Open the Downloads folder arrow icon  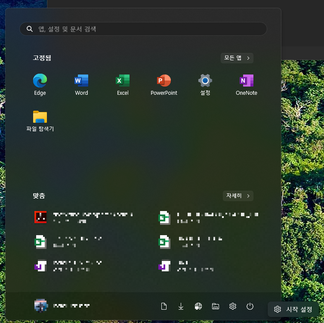coord(181,306)
